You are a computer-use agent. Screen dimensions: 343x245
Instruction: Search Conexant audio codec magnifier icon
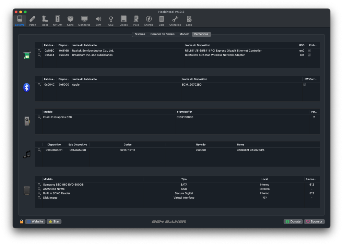point(39,150)
